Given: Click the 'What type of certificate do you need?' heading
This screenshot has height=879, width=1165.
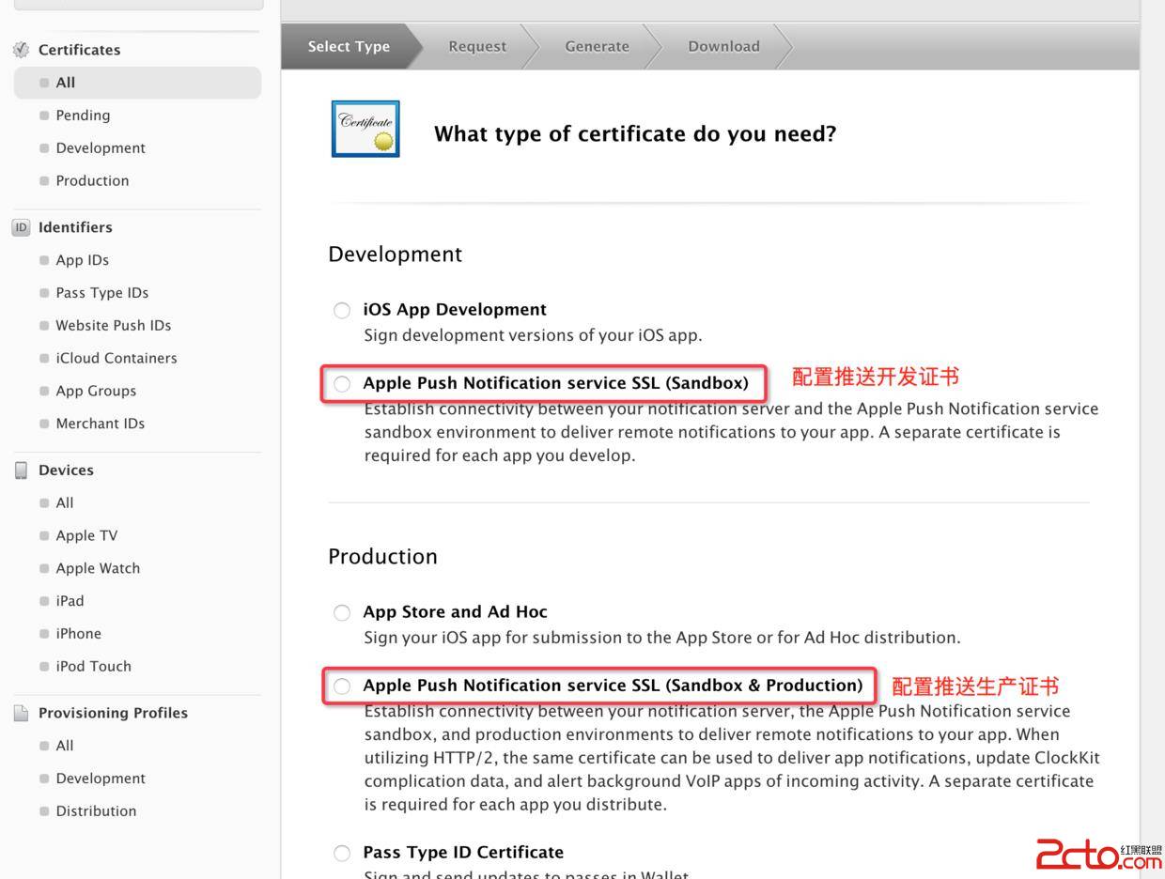Looking at the screenshot, I should [635, 134].
